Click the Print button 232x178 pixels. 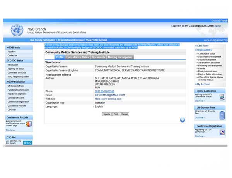[116, 114]
